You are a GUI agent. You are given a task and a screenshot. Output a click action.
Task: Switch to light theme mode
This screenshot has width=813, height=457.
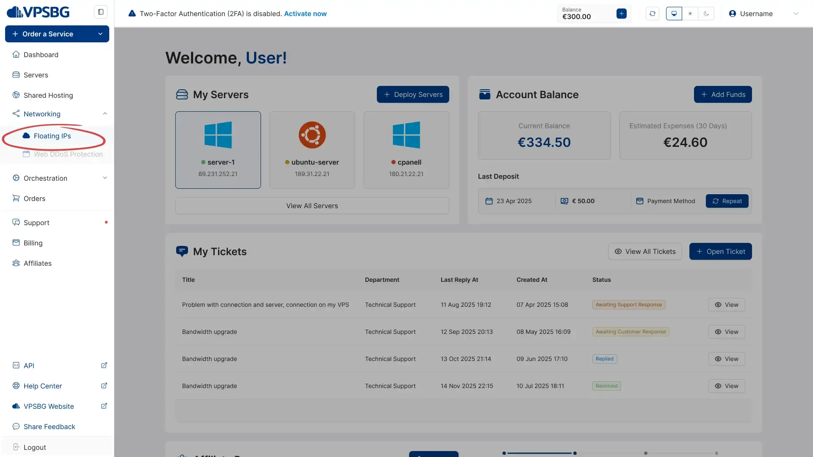click(x=690, y=14)
